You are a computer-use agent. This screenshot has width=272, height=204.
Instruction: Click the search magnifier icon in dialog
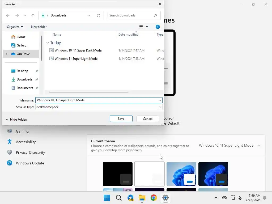pyautogui.click(x=155, y=15)
